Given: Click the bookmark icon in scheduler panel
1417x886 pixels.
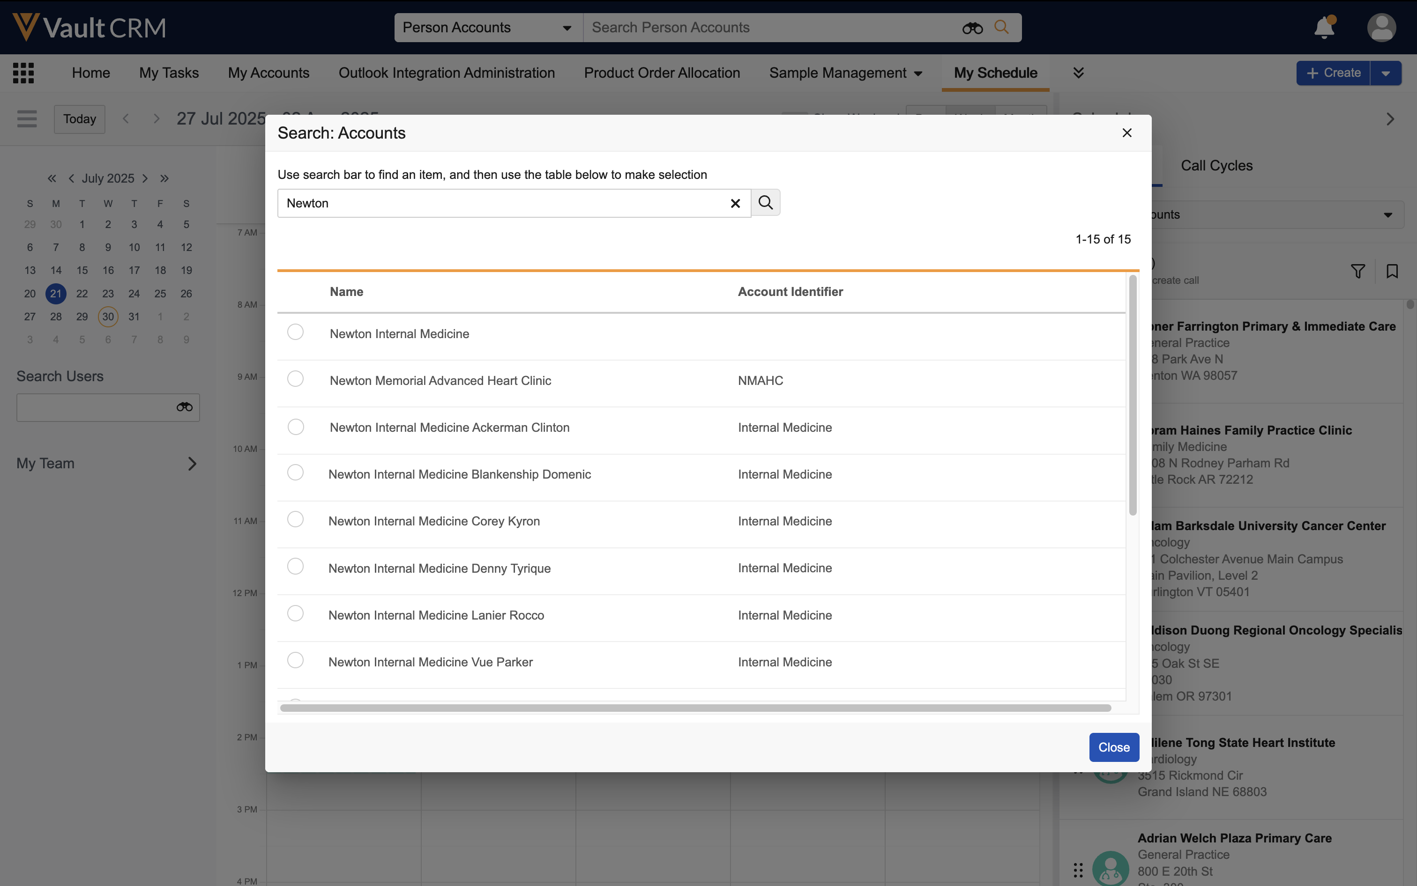Looking at the screenshot, I should [x=1392, y=271].
